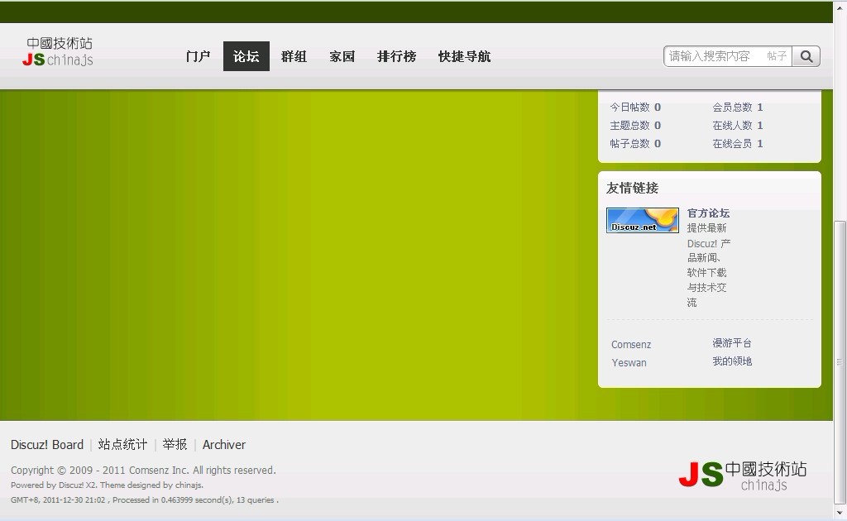Open 站点统计 site statistics
Viewport: 847px width, 521px height.
122,445
